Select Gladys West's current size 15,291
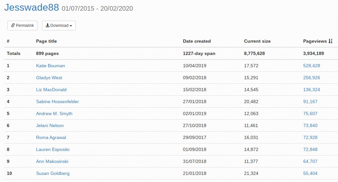The width and height of the screenshot is (338, 182). (x=251, y=78)
